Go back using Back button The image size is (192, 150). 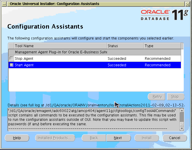point(94,138)
